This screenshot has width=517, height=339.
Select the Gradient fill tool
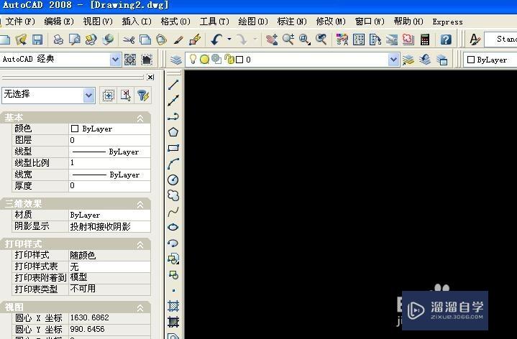pyautogui.click(x=173, y=322)
